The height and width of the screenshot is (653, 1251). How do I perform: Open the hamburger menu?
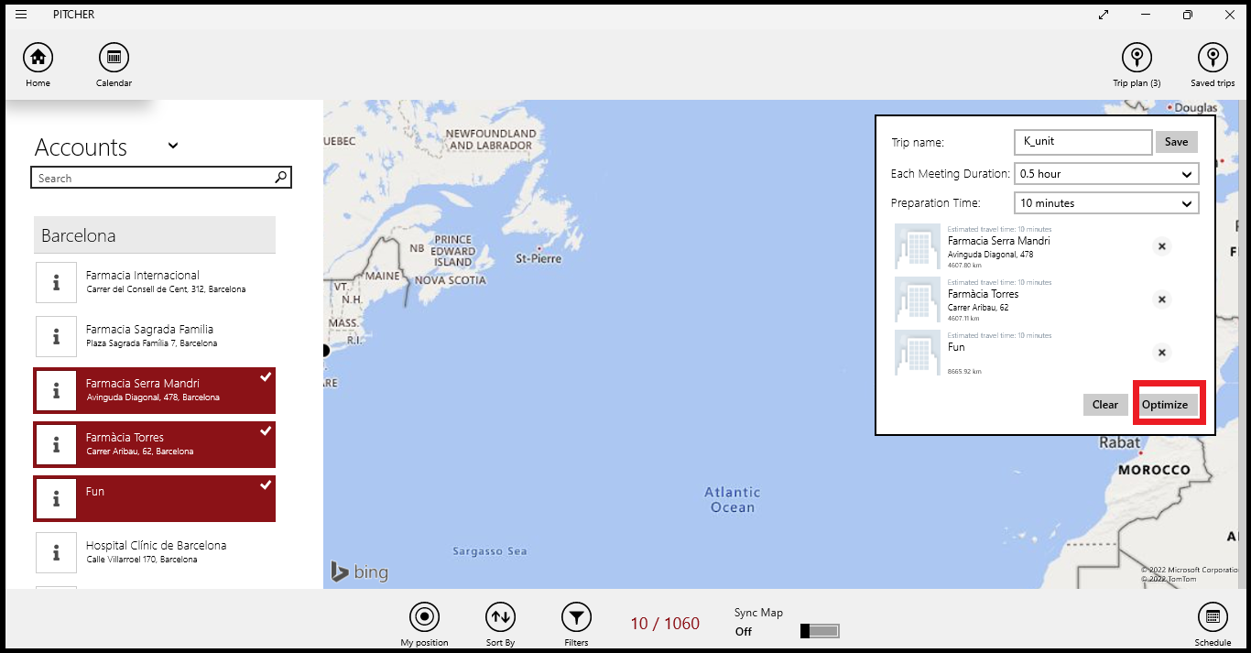21,15
